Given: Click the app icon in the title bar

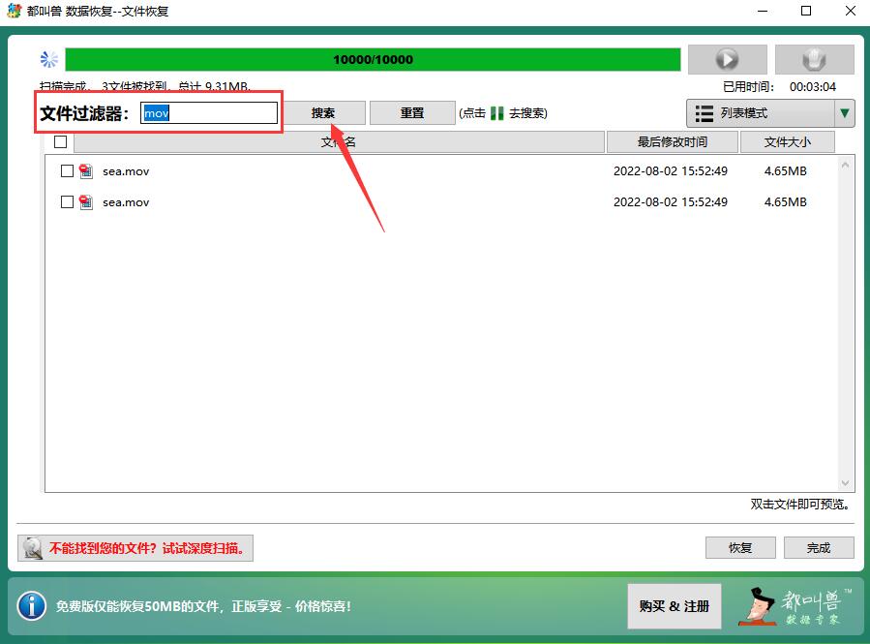Looking at the screenshot, I should click(14, 12).
